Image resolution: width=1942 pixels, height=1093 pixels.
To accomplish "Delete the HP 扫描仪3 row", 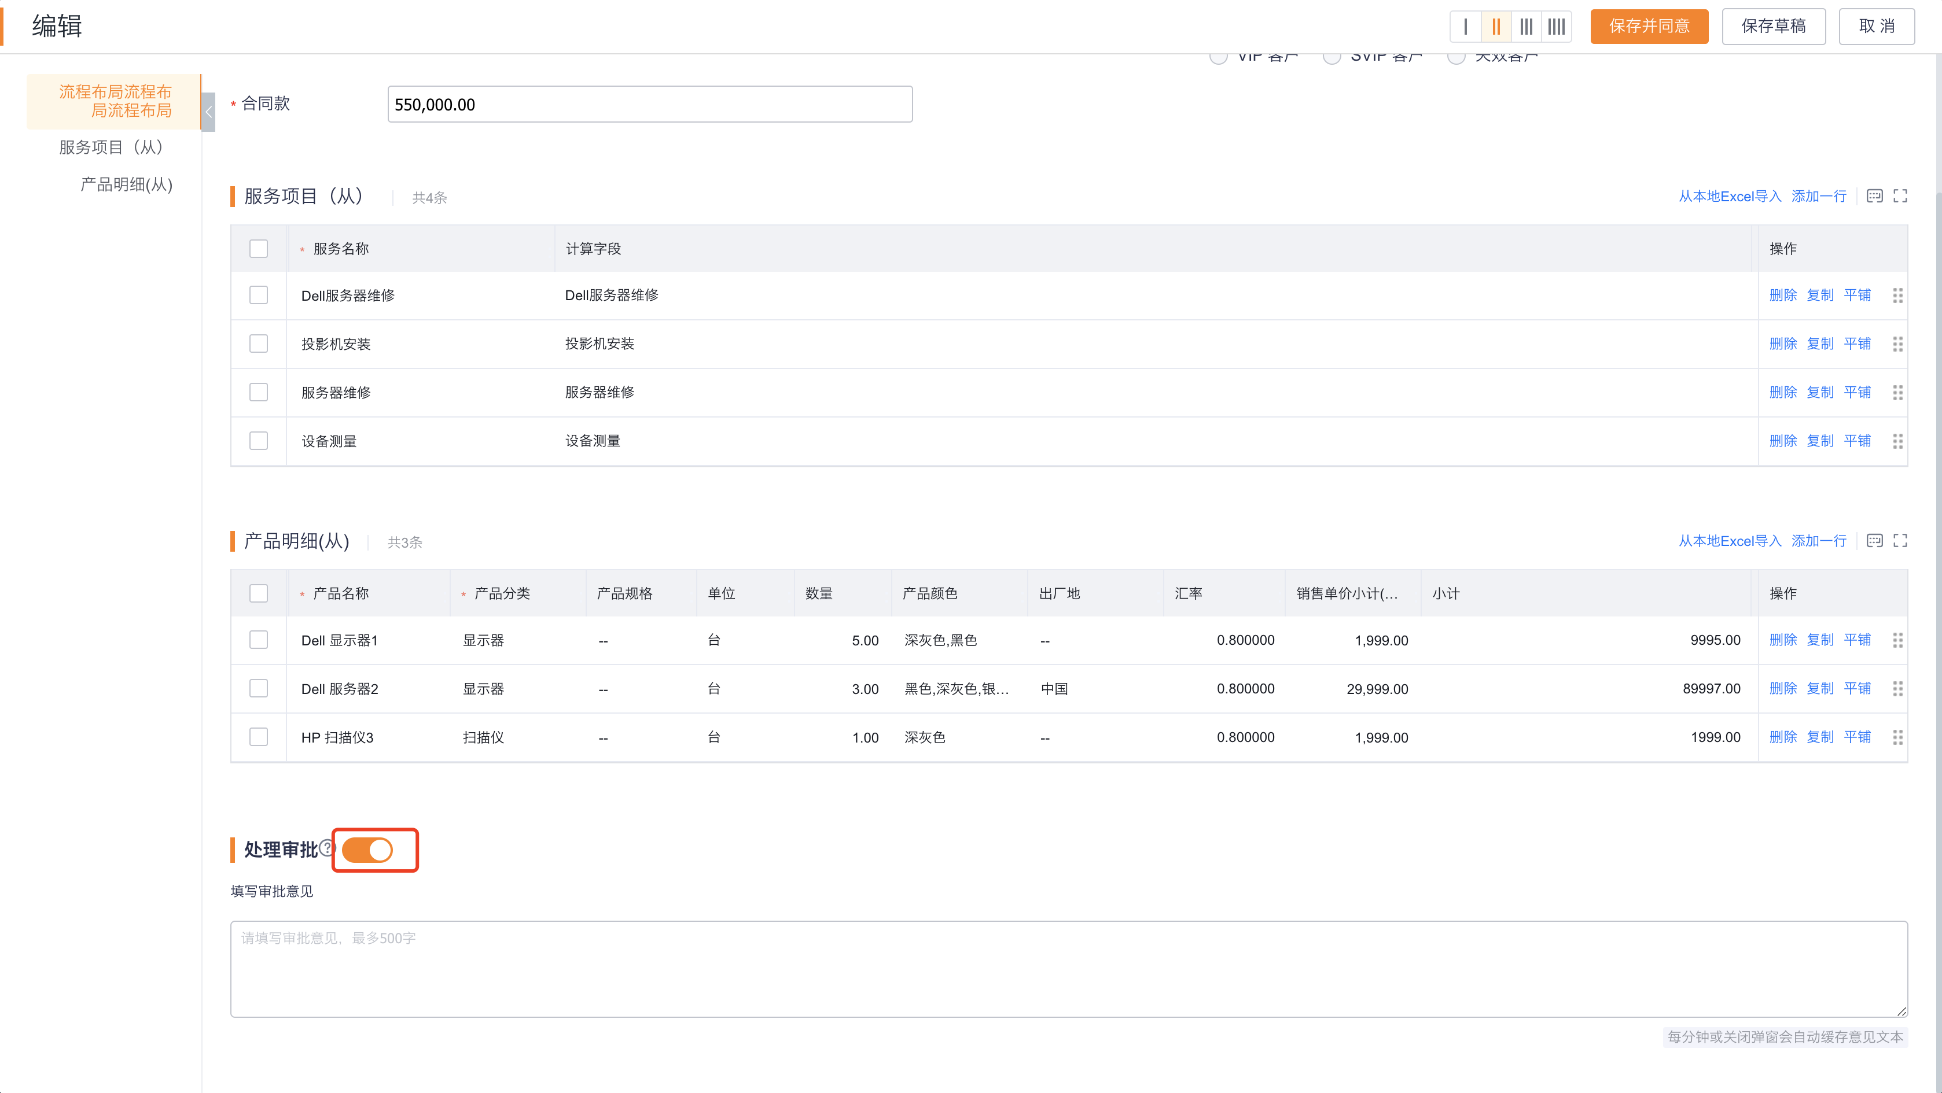I will (x=1782, y=737).
